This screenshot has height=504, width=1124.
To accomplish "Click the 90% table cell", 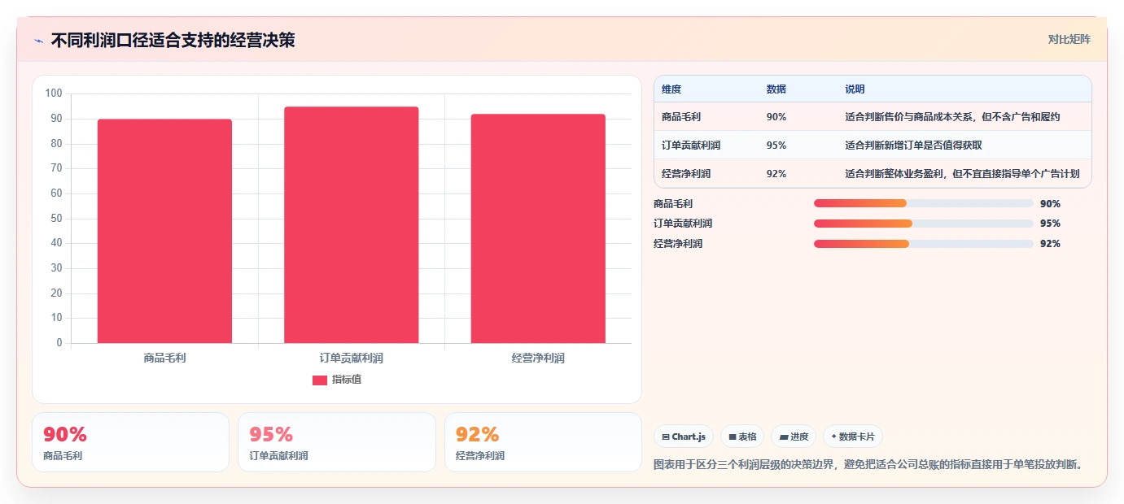I will 776,117.
